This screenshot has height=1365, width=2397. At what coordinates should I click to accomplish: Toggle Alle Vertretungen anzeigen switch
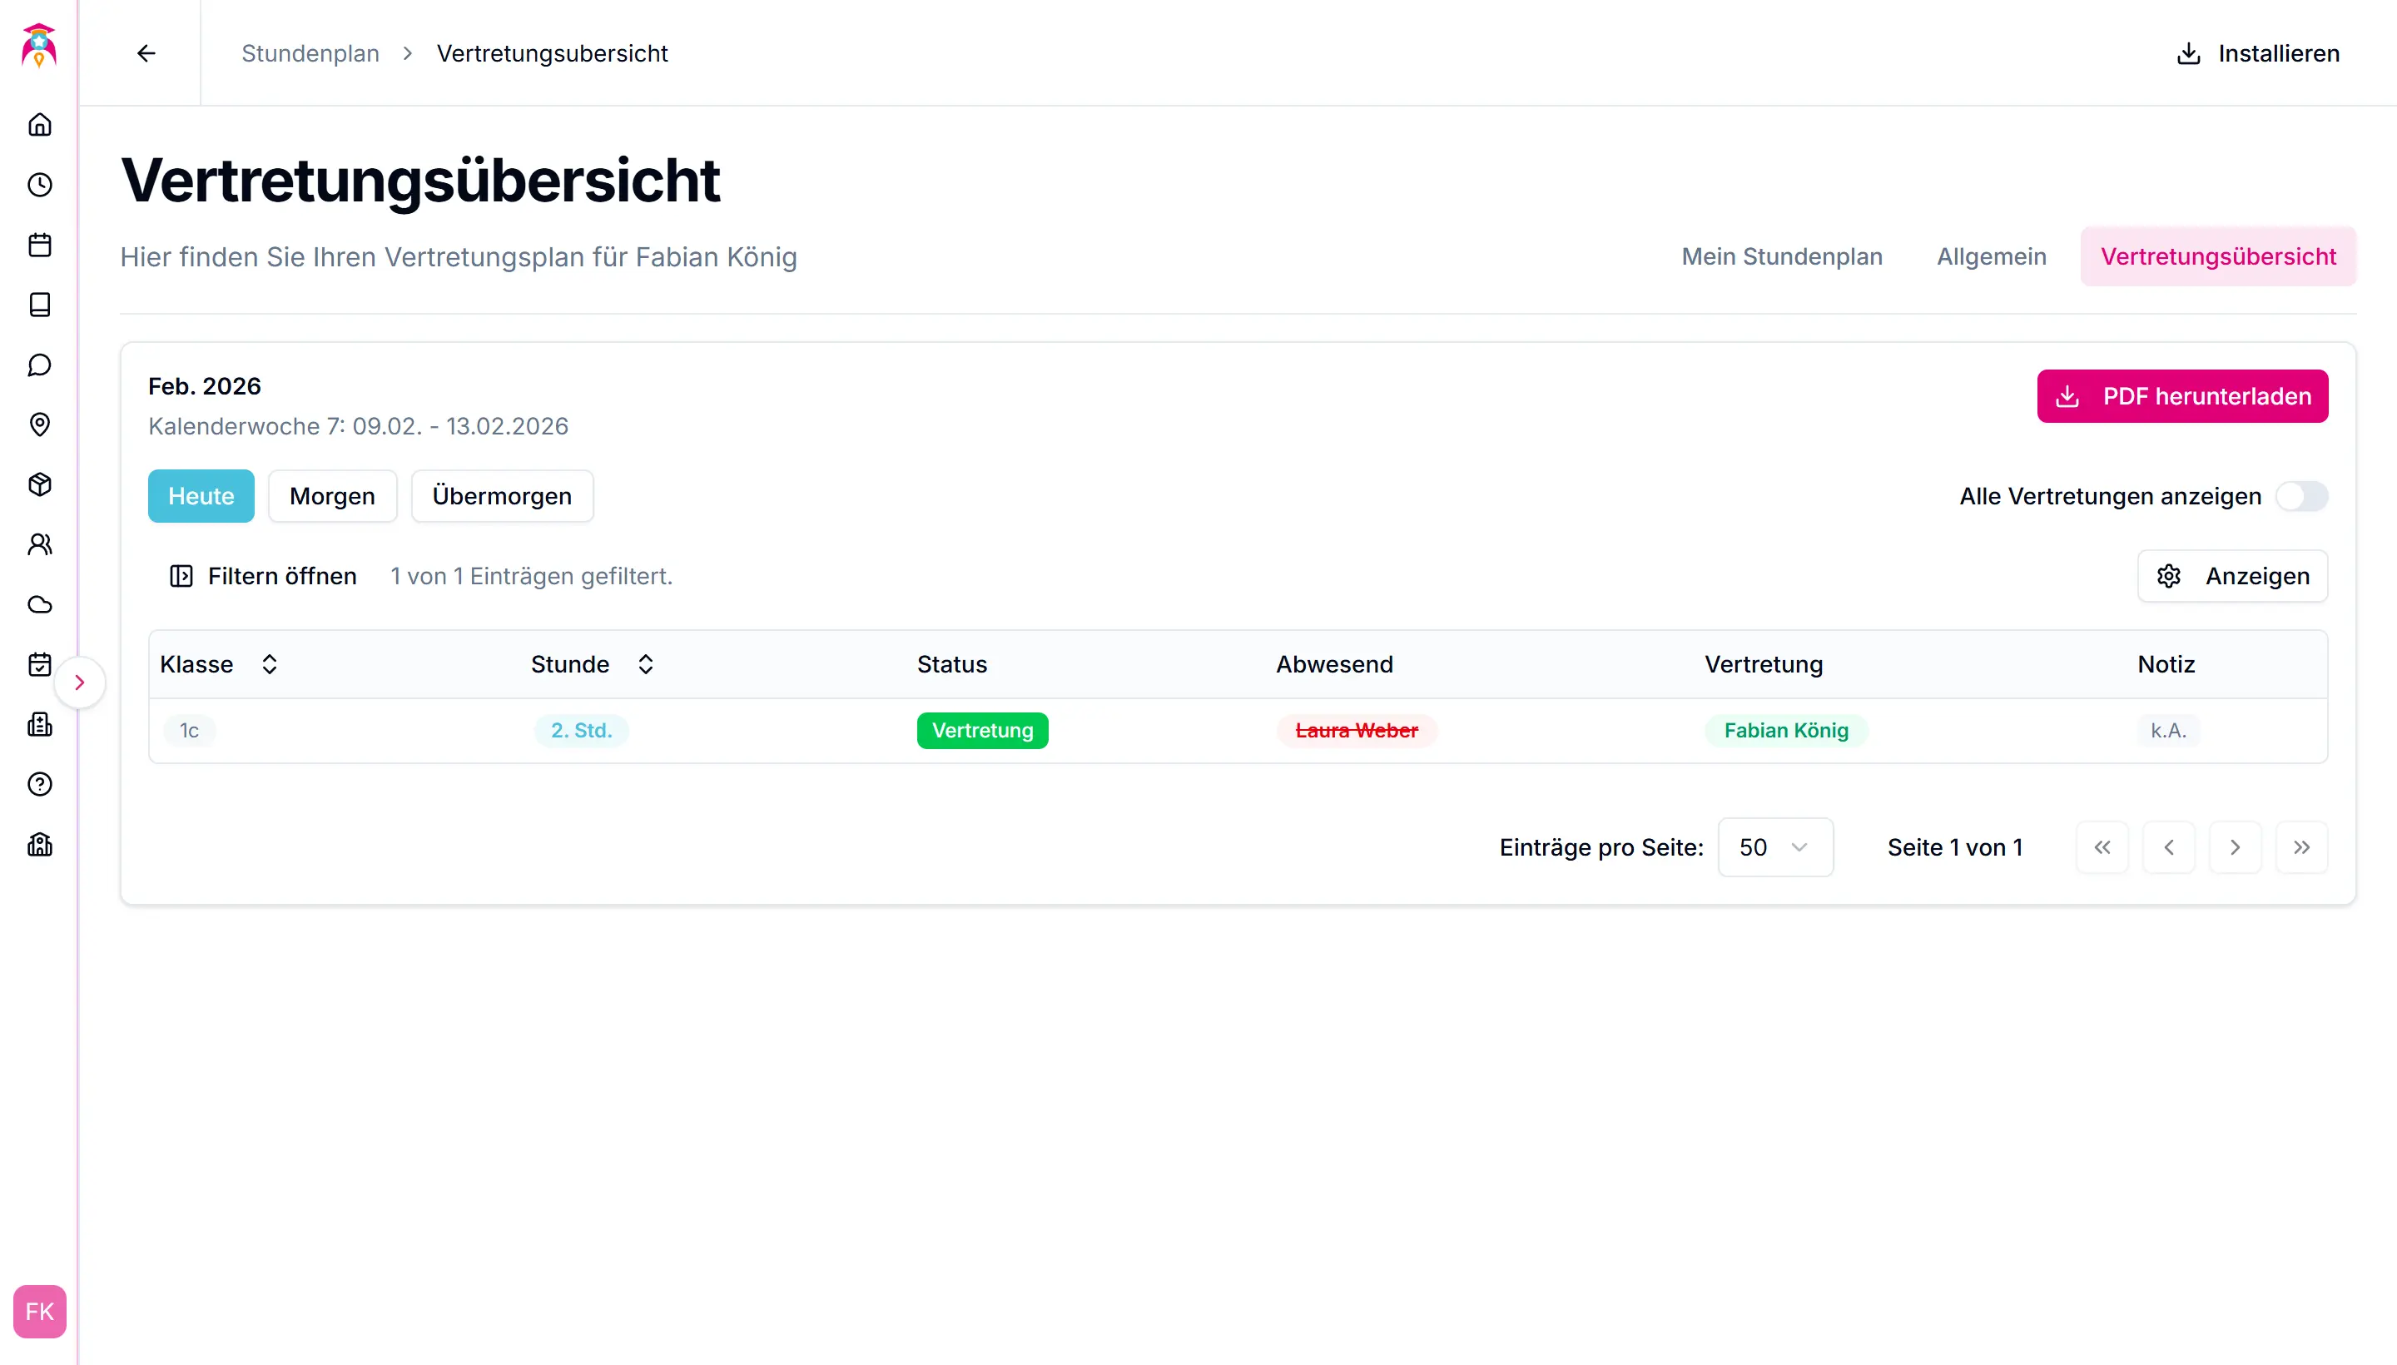click(x=2301, y=496)
